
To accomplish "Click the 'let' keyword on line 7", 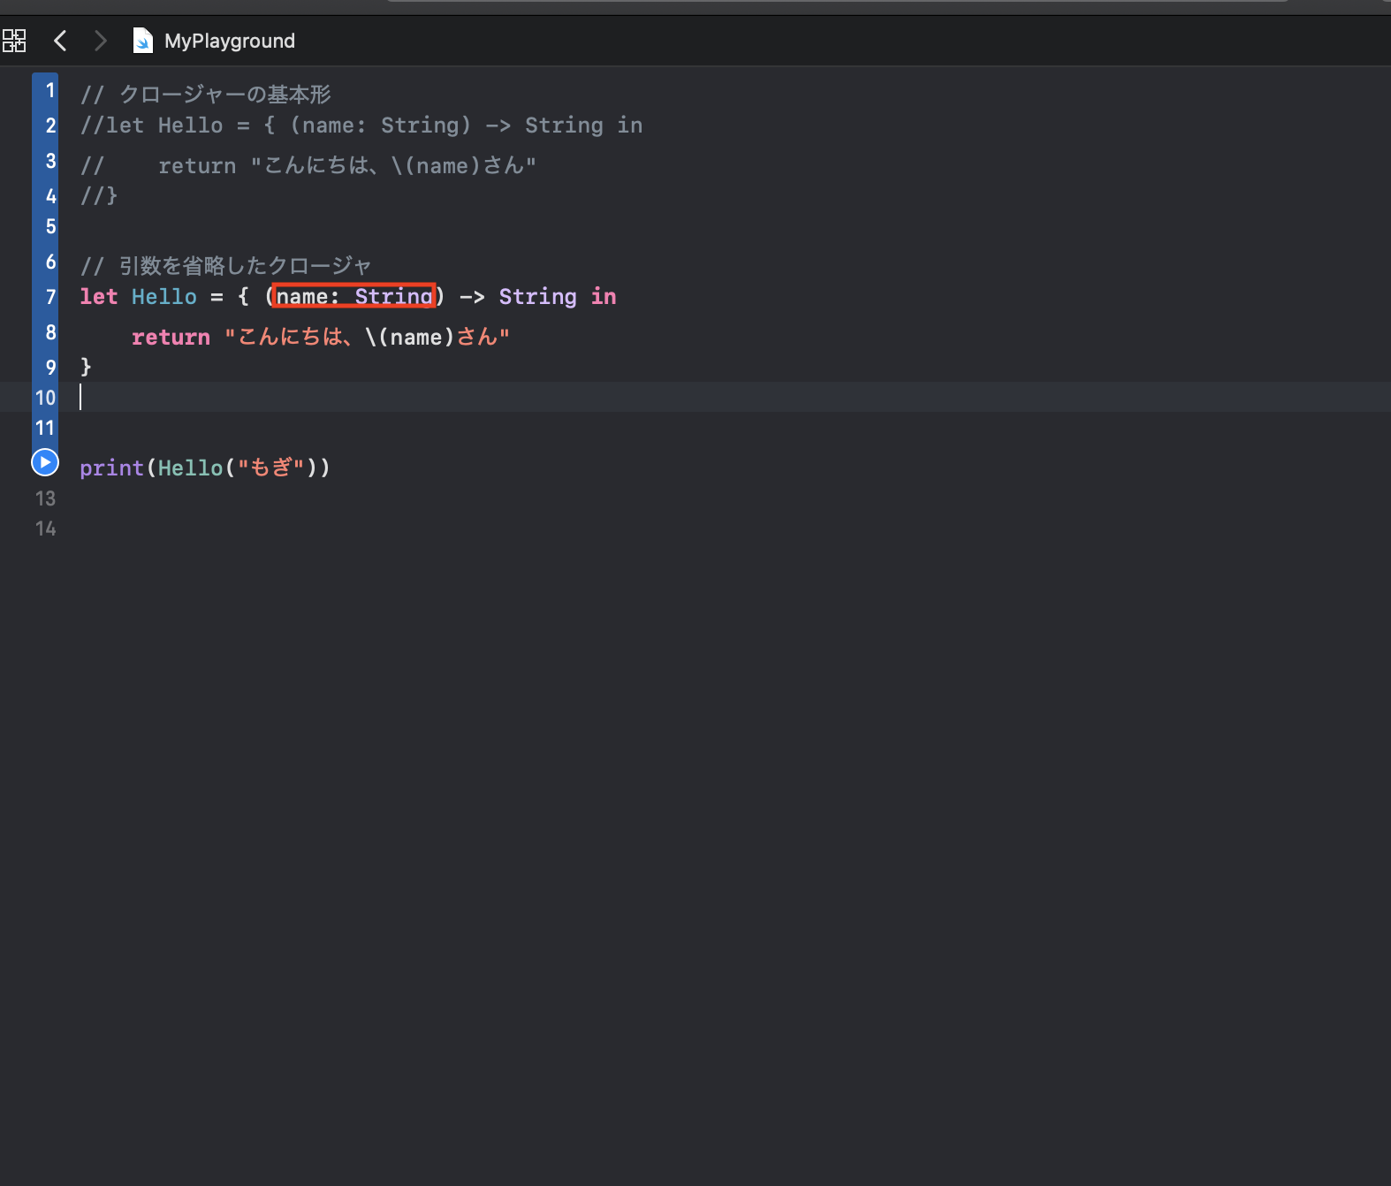I will pos(99,297).
